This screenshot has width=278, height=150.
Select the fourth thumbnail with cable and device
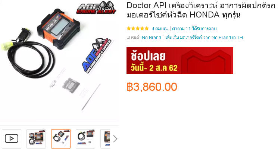pyautogui.click(x=85, y=139)
